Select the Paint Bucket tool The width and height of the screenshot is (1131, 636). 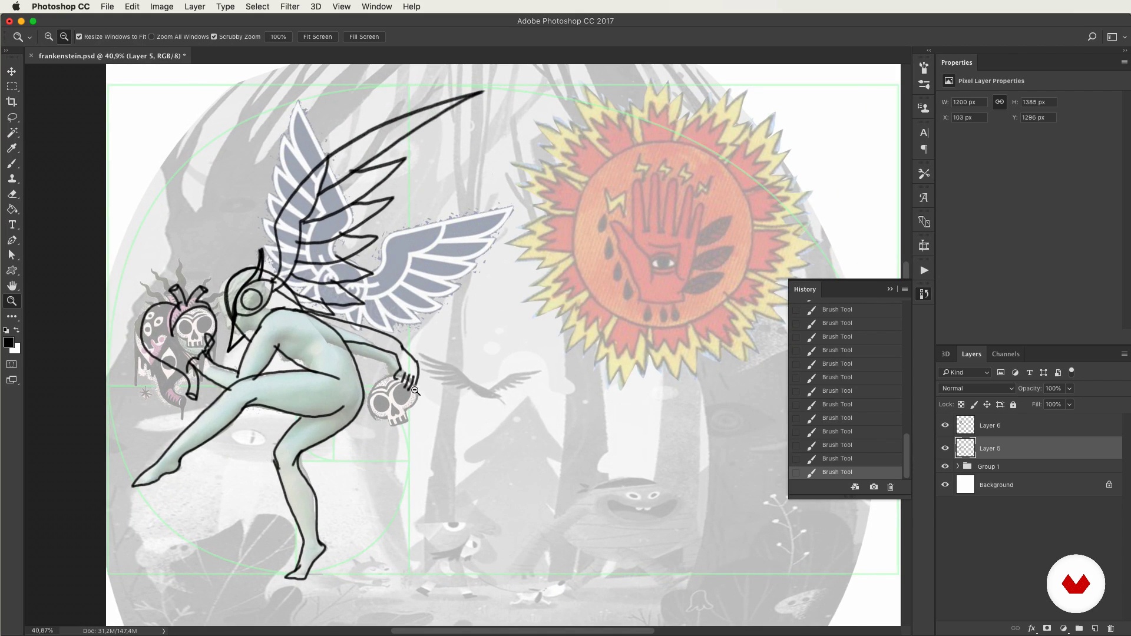[12, 210]
